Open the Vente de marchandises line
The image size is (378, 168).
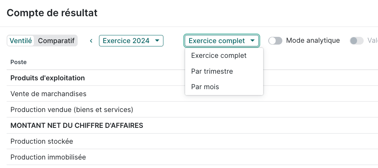(x=48, y=94)
